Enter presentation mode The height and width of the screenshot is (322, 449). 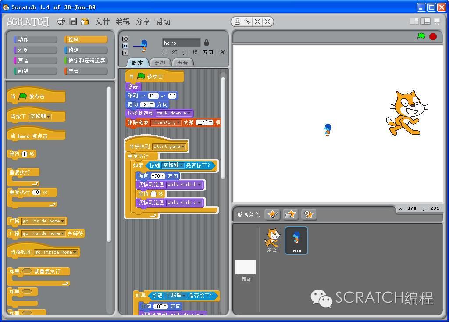[x=437, y=21]
